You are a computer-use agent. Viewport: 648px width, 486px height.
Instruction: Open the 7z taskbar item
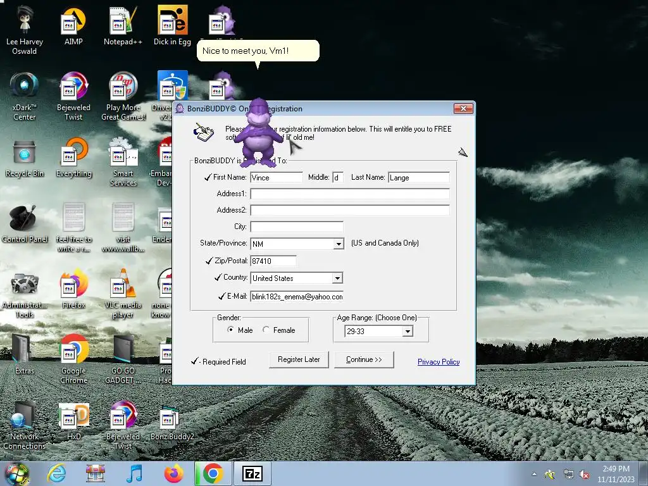(x=252, y=473)
